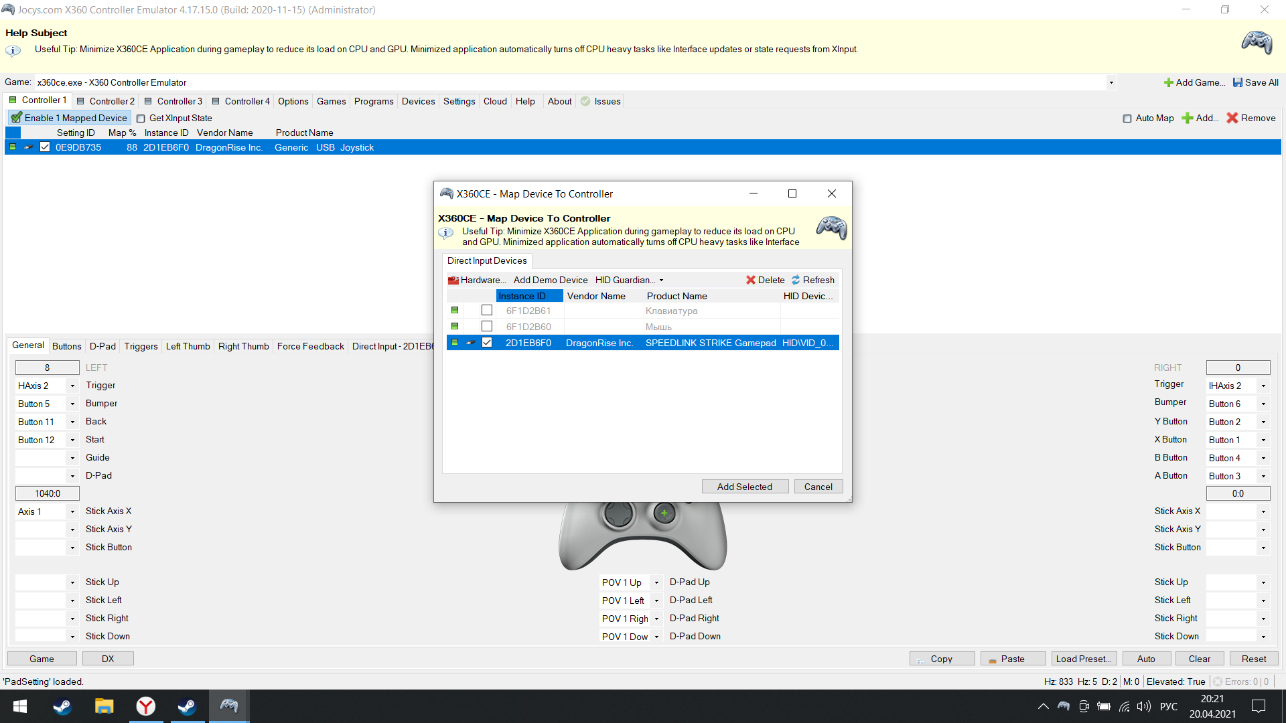This screenshot has height=723, width=1286.
Task: Click Cancel in the map device dialog
Action: 818,487
